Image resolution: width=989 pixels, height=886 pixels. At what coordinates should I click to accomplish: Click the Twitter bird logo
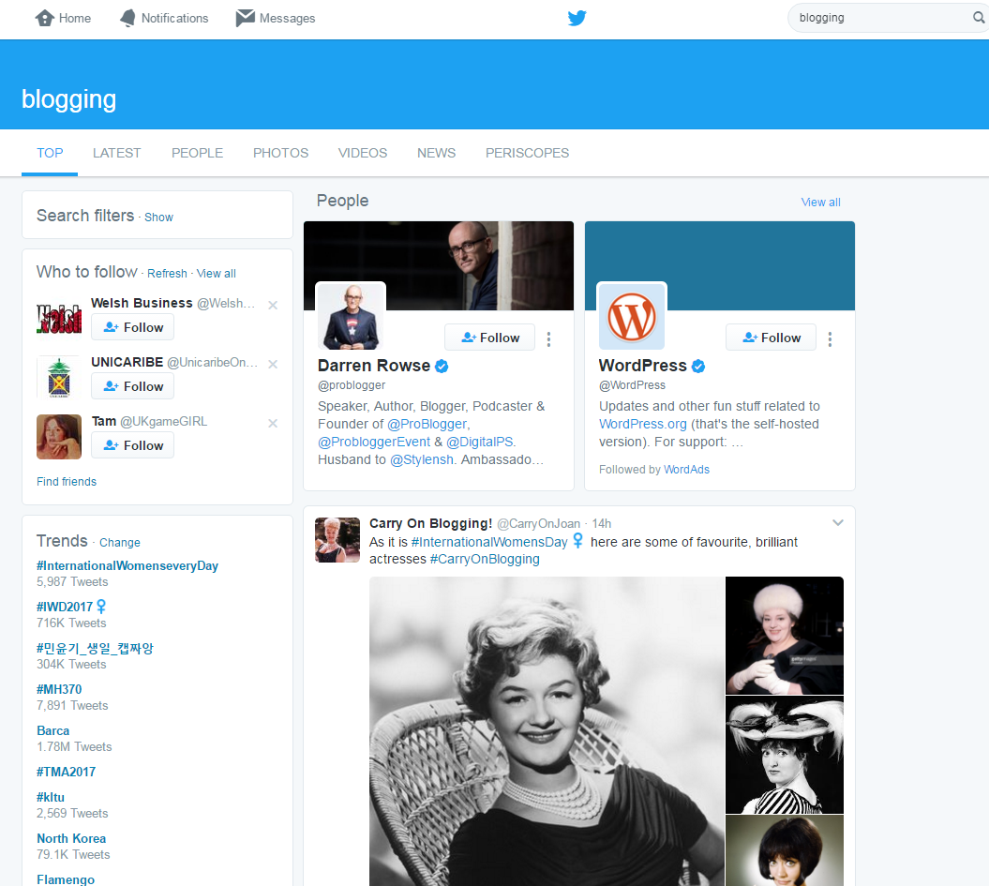(x=577, y=18)
